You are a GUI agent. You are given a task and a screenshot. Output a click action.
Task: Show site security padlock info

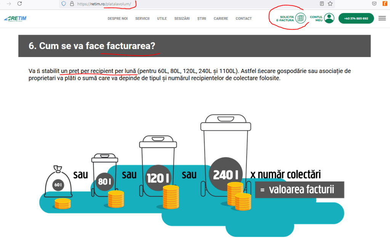point(72,3)
